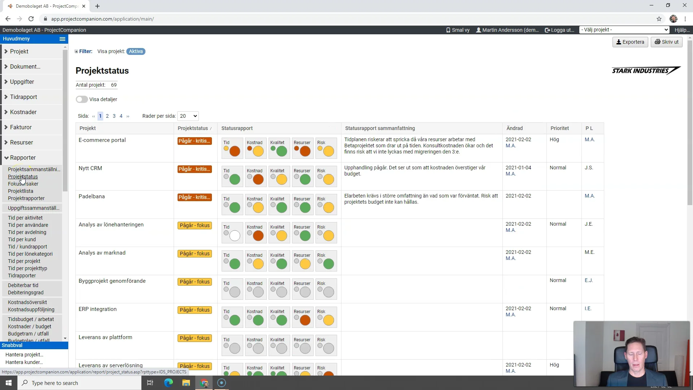
Task: Expand the Fakturor menu section
Action: [32, 127]
